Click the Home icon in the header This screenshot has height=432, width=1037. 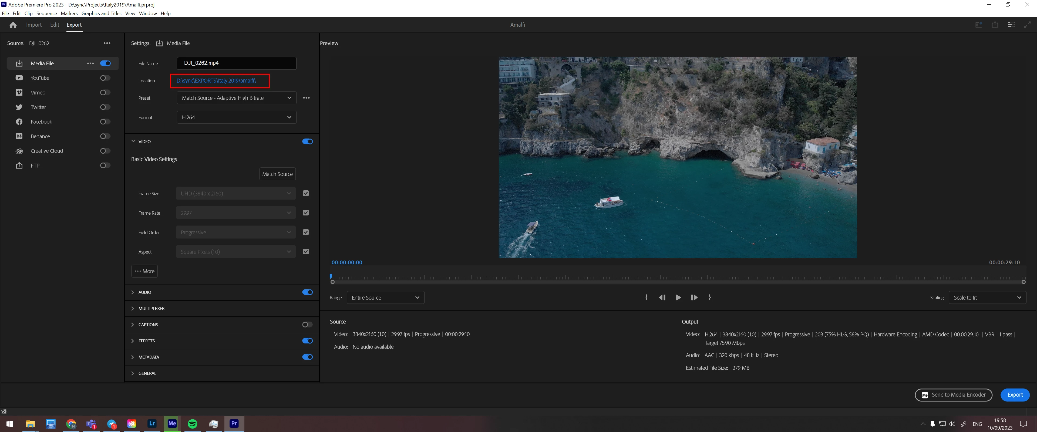pos(13,25)
